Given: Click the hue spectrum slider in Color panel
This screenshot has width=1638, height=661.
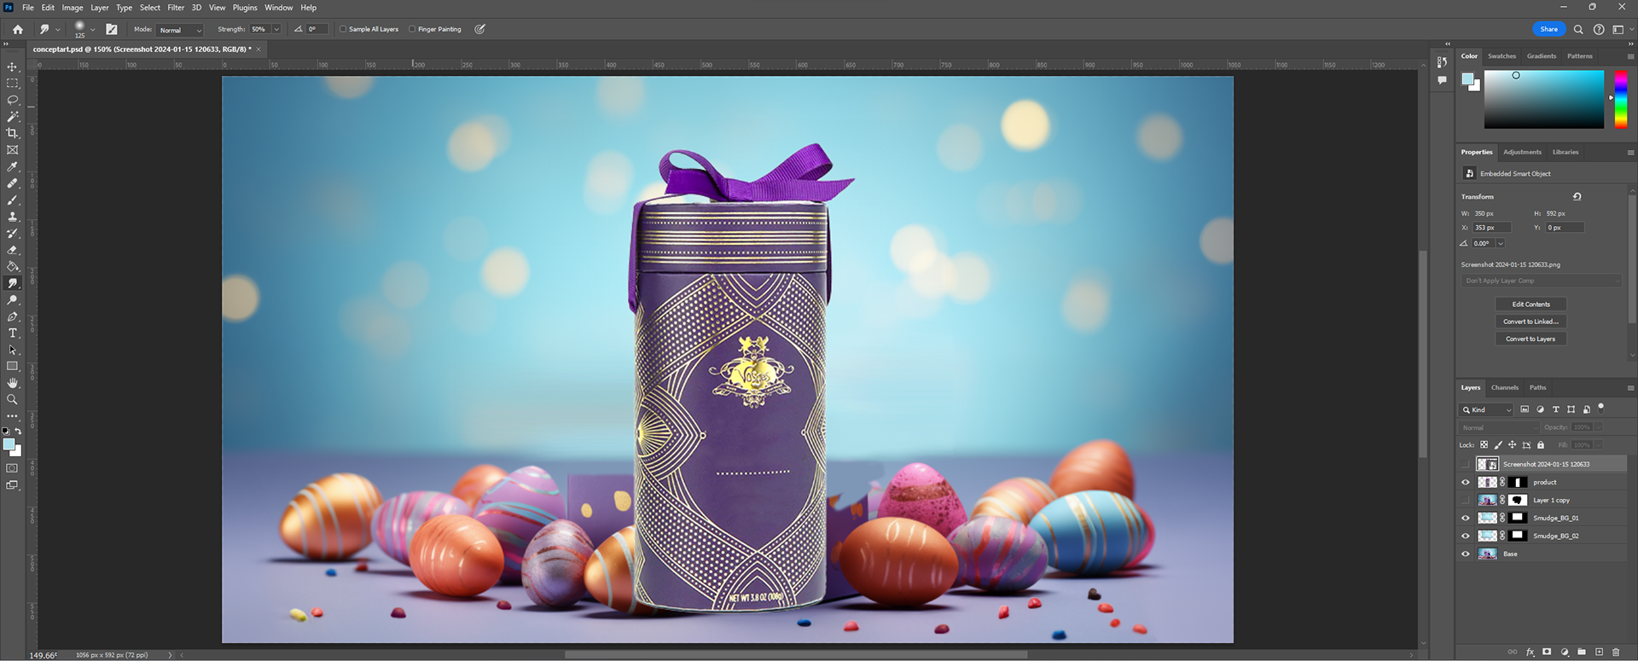Looking at the screenshot, I should click(1621, 100).
